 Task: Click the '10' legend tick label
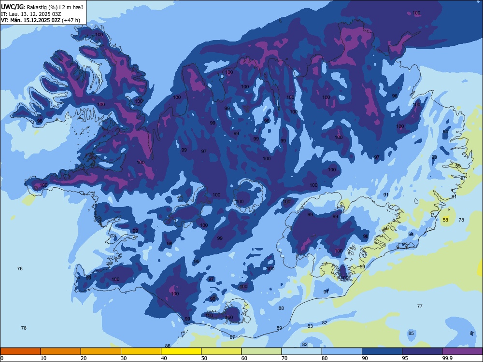43,358
